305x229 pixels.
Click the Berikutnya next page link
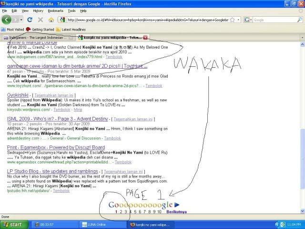[x=176, y=211]
